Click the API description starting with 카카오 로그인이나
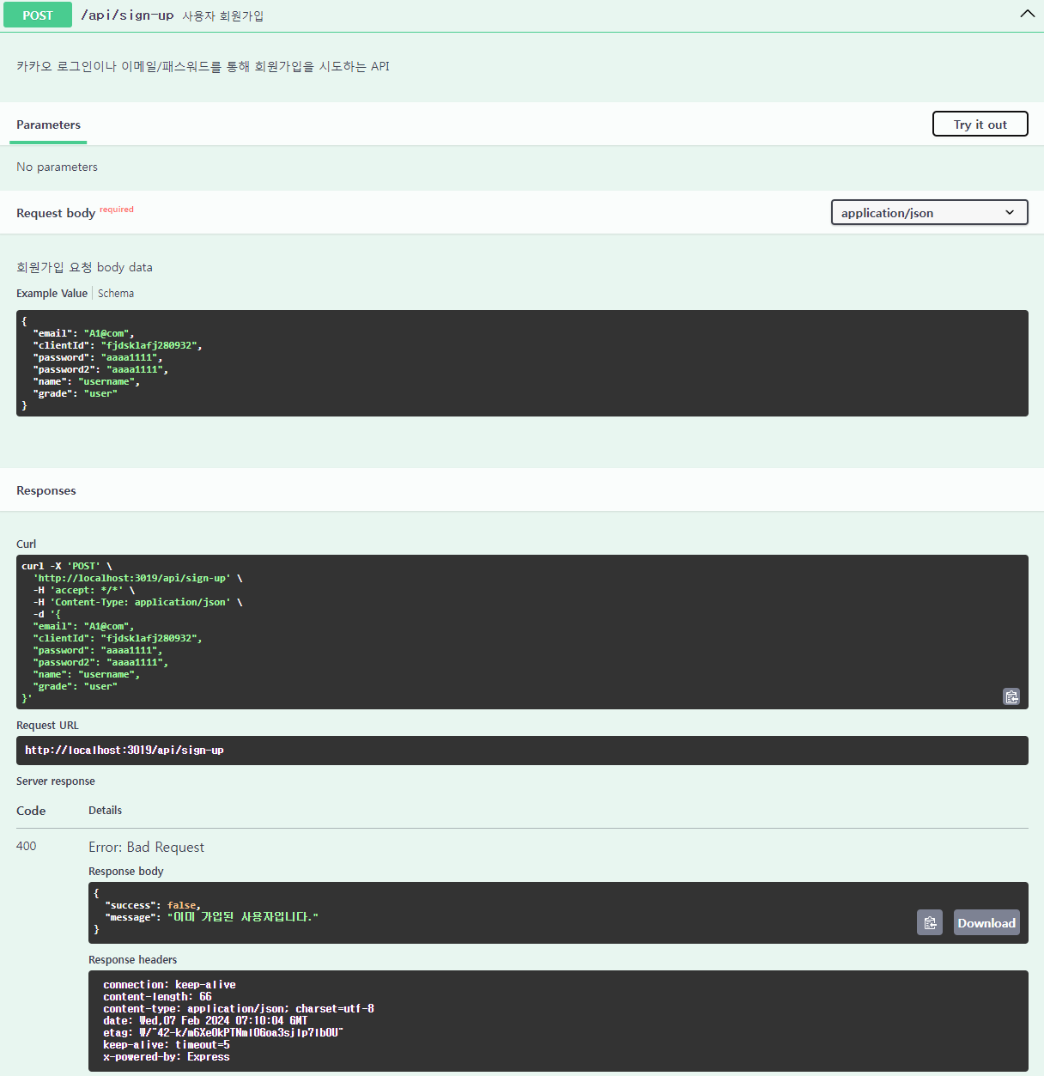The image size is (1044, 1076). point(203,66)
